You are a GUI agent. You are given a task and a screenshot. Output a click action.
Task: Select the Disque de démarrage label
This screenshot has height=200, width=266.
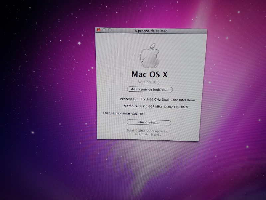pyautogui.click(x=120, y=113)
